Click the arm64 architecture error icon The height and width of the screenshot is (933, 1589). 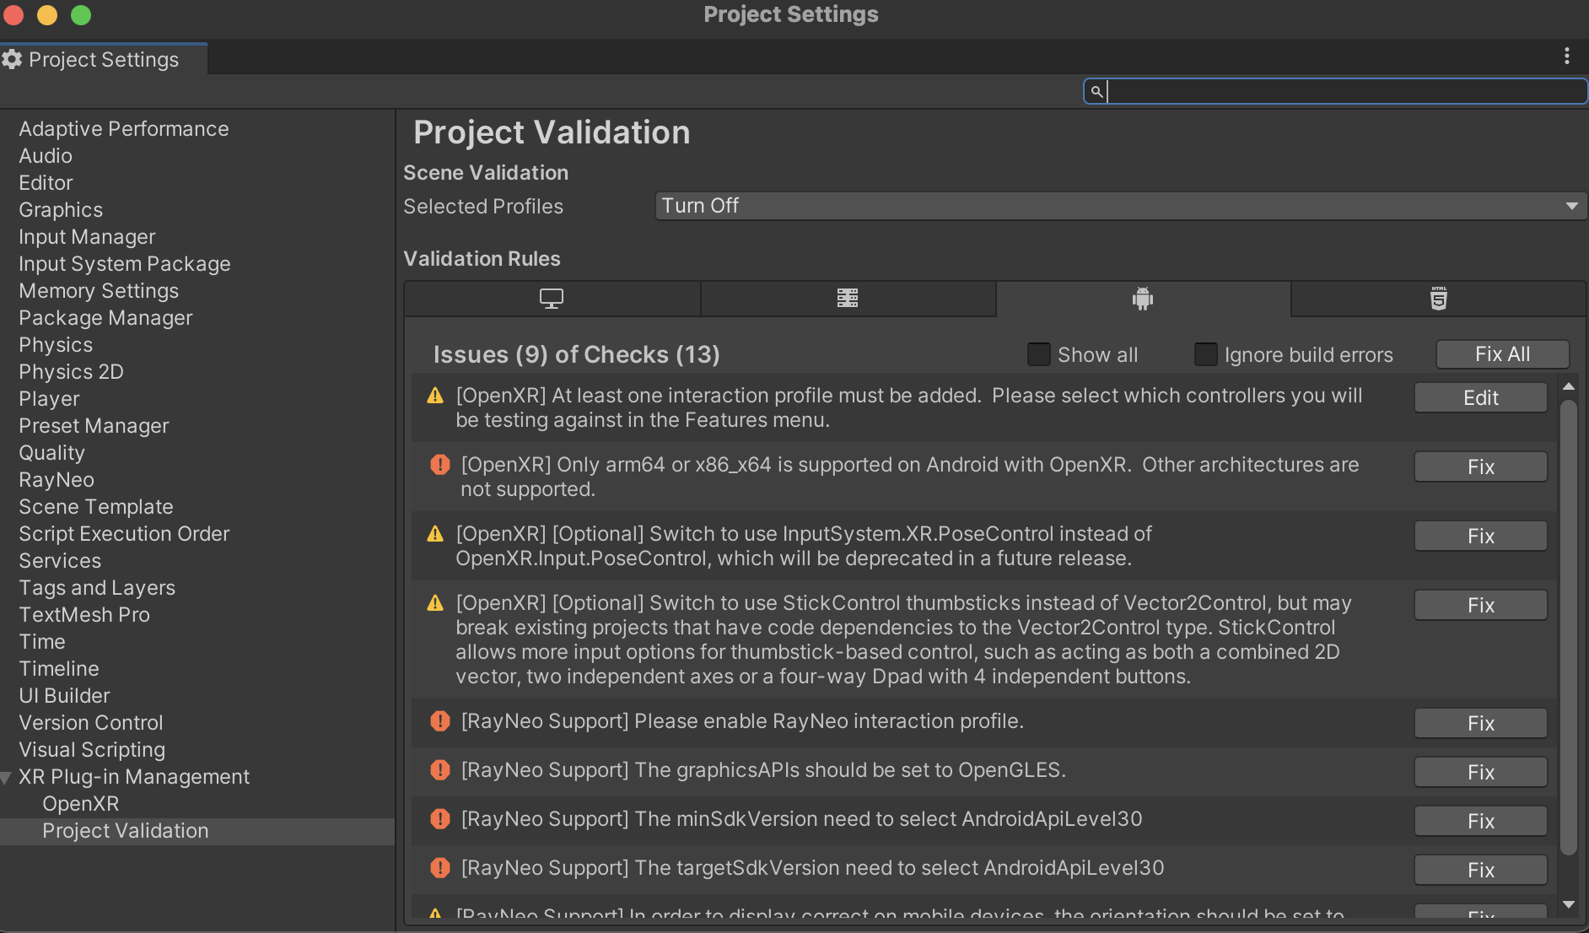click(x=440, y=465)
